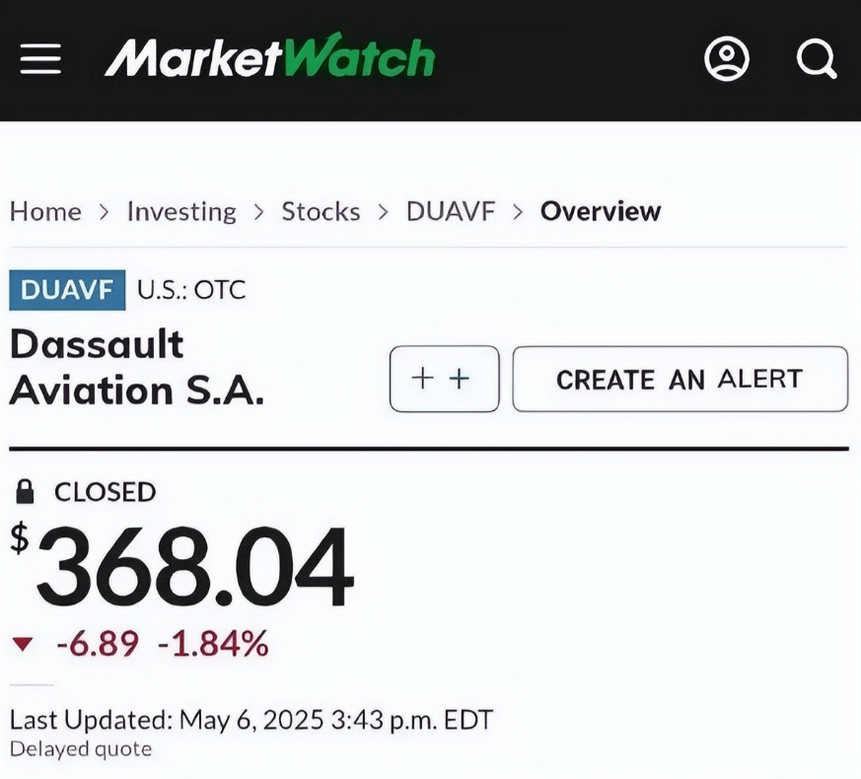Navigate to the Investing breadcrumb
Screen dimensions: 861x779
pos(181,211)
